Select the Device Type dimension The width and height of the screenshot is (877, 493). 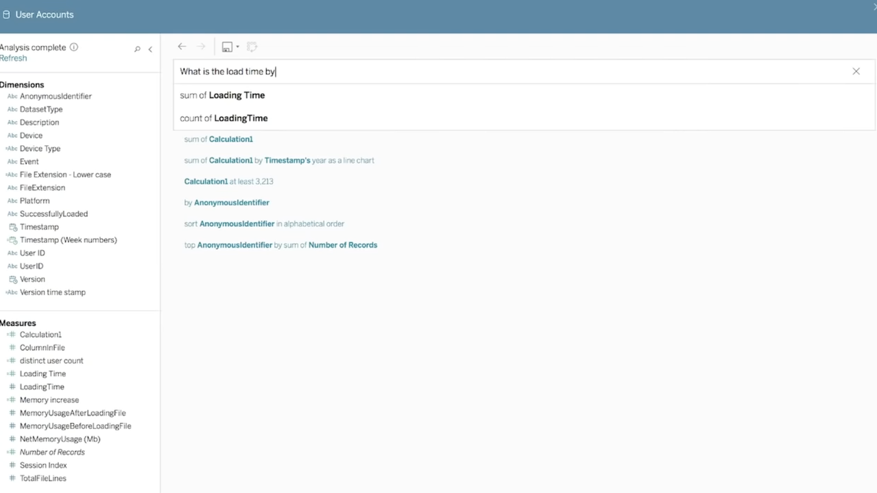coord(40,149)
